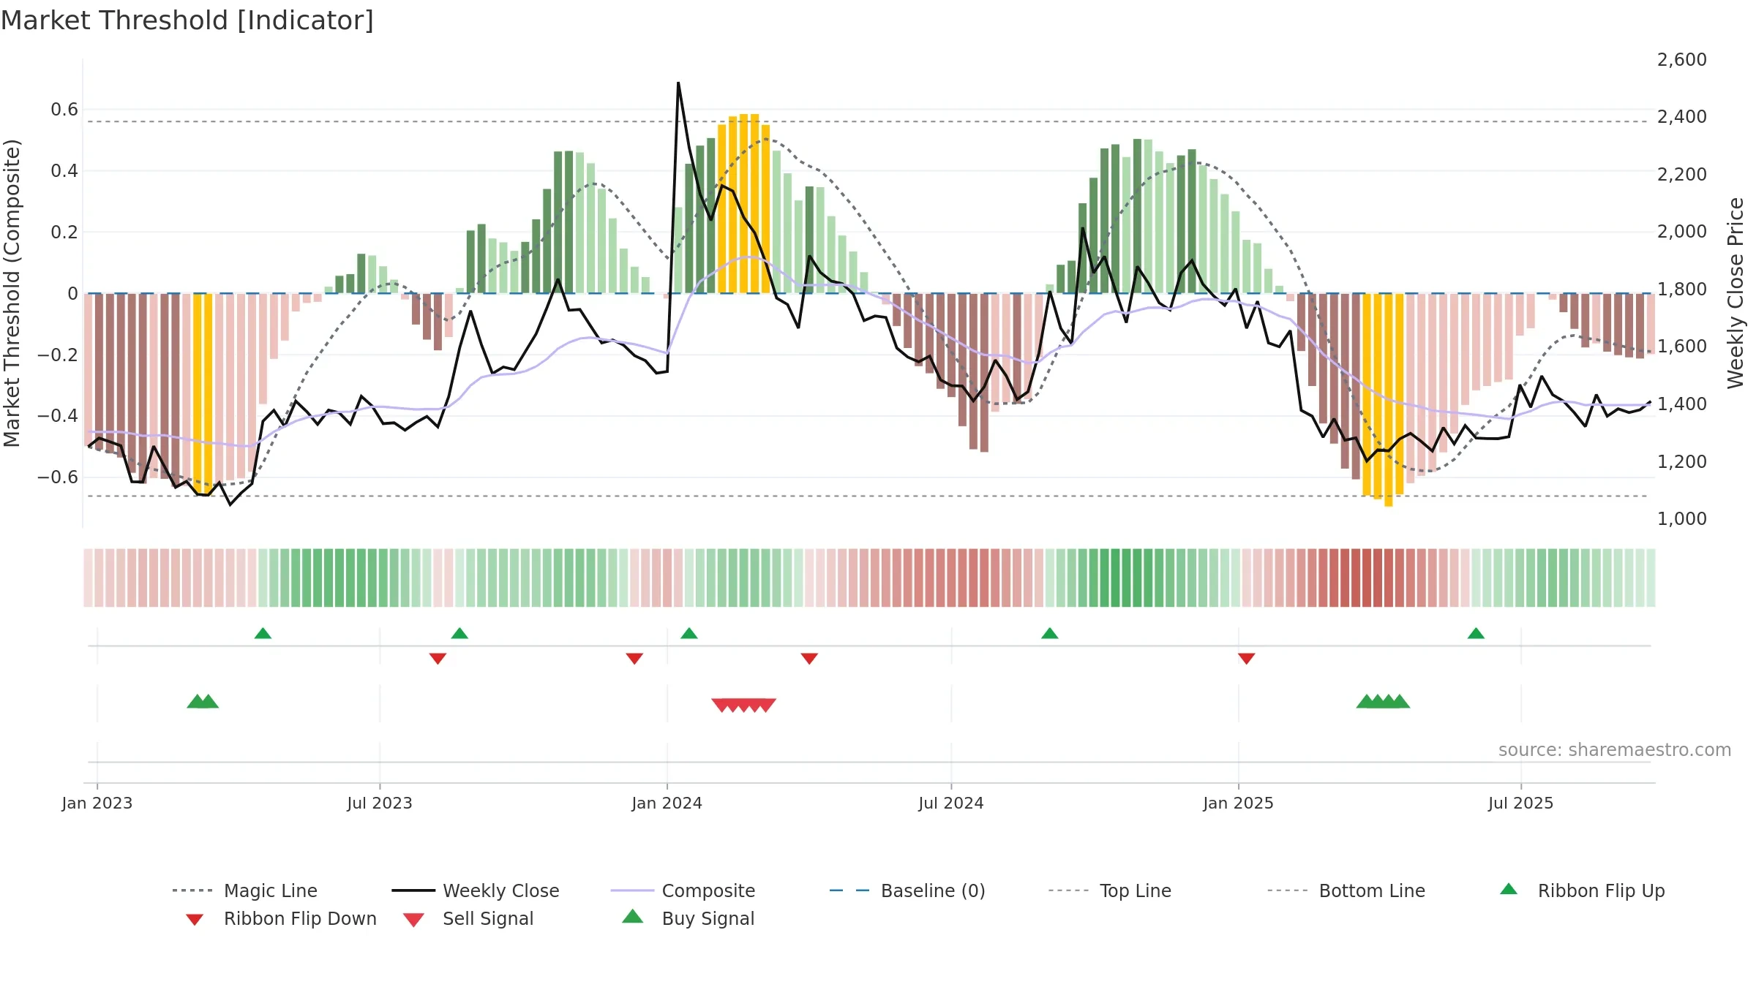
Task: Click the Jan 2024 x-axis label
Action: [x=667, y=803]
